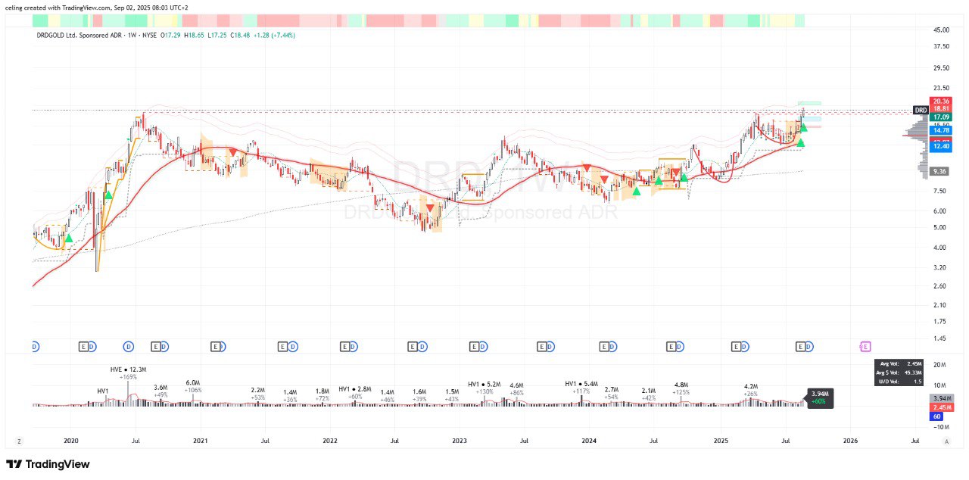Toggle the A auto-scale button
The image size is (969, 480).
[x=946, y=441]
